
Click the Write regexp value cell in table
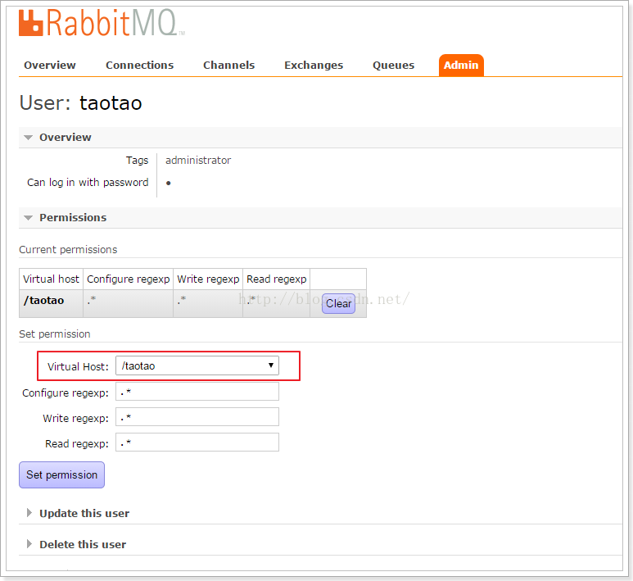208,303
